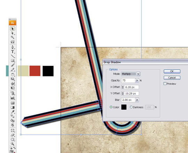This screenshot has height=153, width=188.
Task: Select the Line Segment tool
Action: tap(13, 56)
